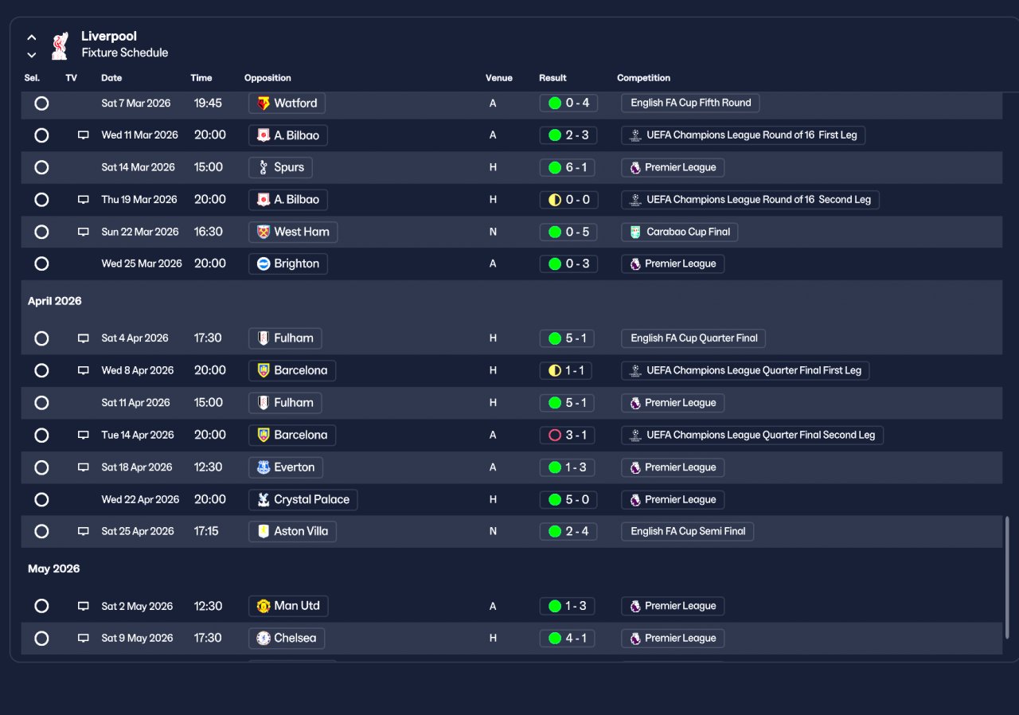Viewport: 1019px width, 715px height.
Task: Click the Fixture Schedule subtitle
Action: pyautogui.click(x=125, y=53)
